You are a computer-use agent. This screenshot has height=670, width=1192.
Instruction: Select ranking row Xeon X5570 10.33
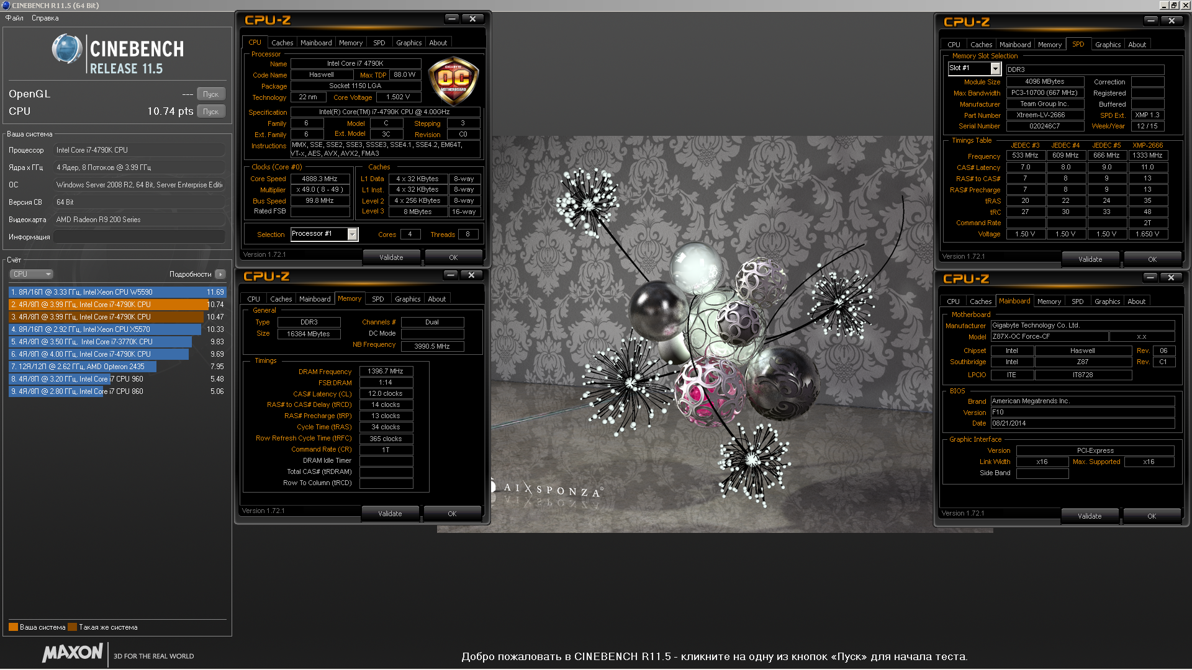[x=117, y=329]
